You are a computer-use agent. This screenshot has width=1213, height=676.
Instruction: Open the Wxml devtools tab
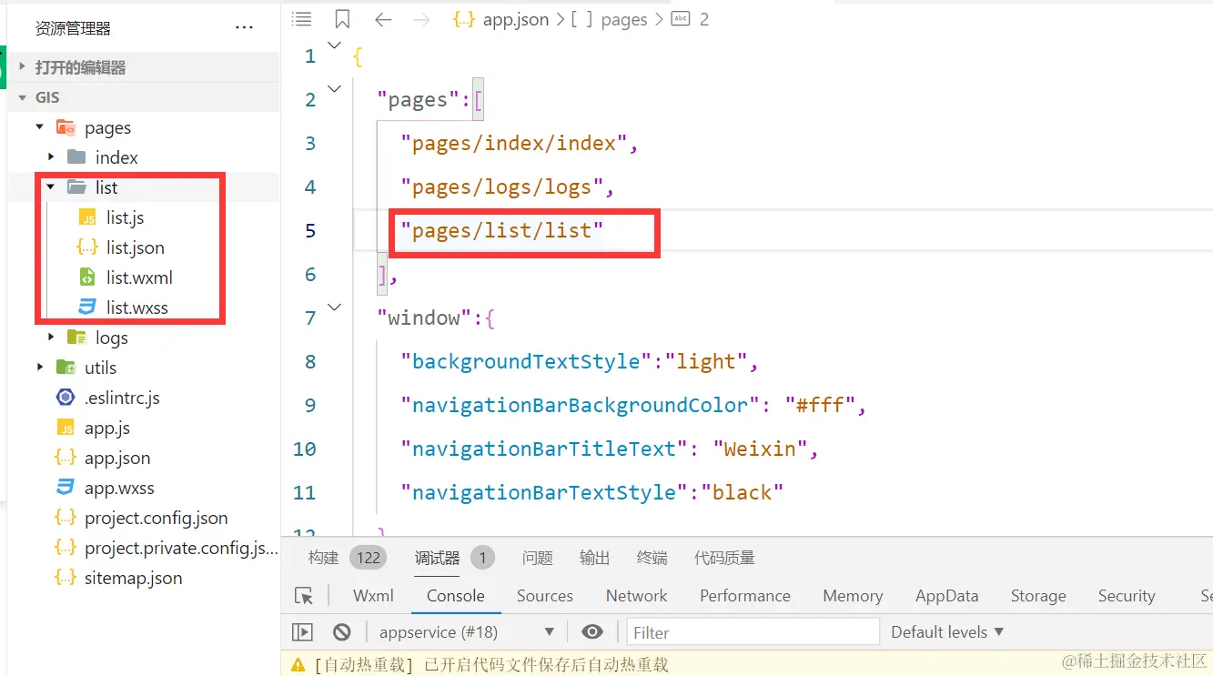click(x=374, y=596)
